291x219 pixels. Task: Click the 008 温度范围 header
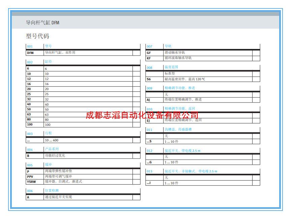[x=203, y=67]
